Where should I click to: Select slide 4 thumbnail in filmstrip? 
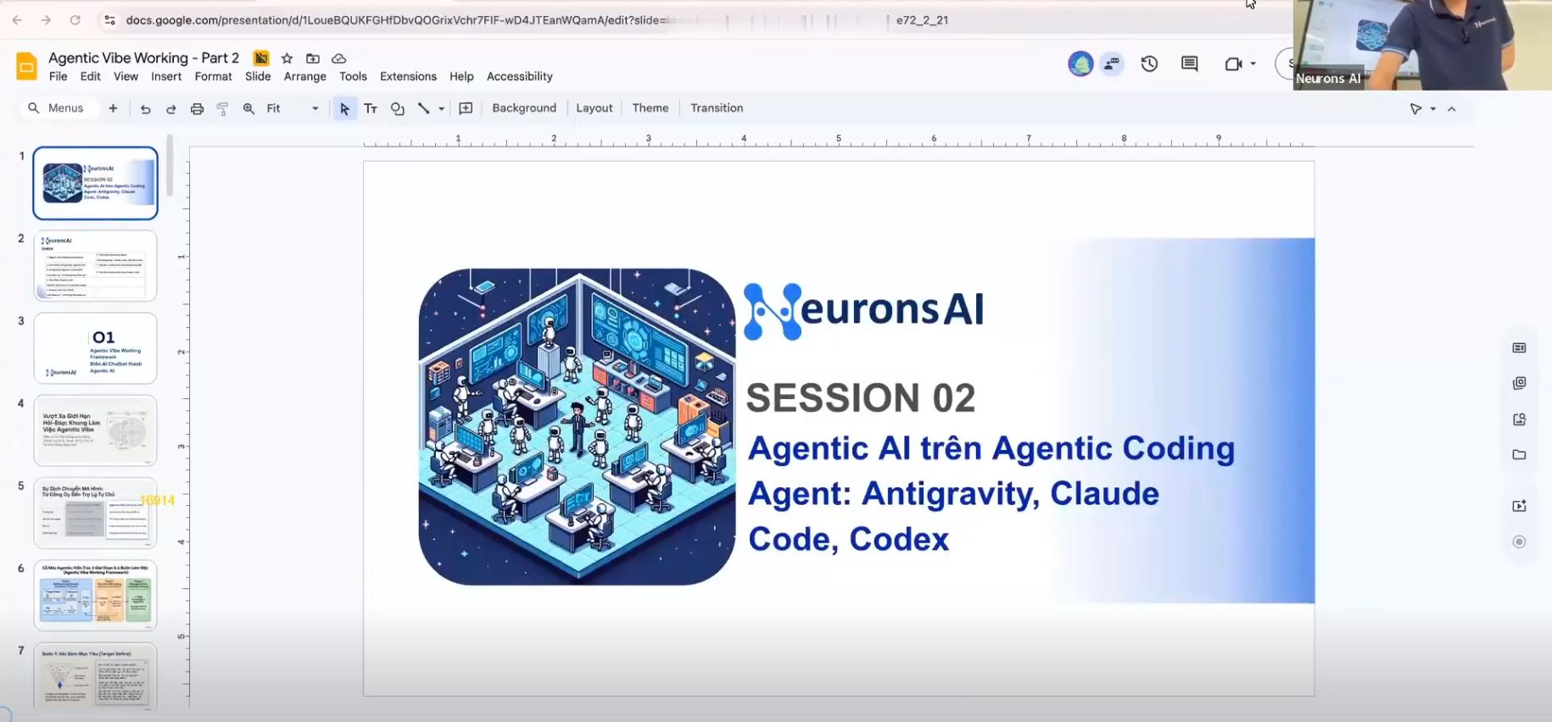(95, 430)
